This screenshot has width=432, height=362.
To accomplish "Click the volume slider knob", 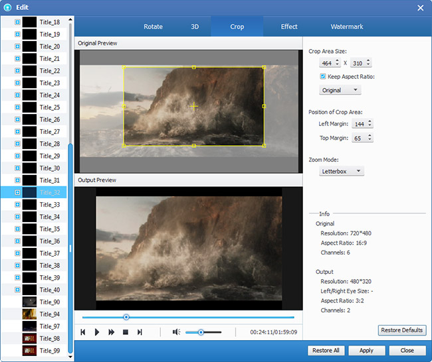I will tap(201, 332).
